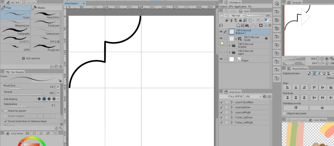
Task: Switch to the Marker tool group
Action: (47, 8)
